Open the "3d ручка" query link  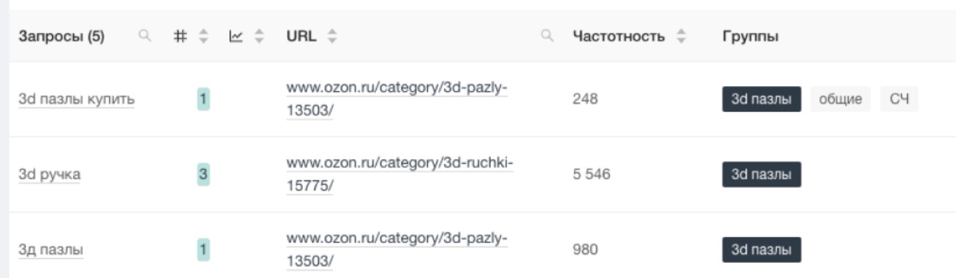click(49, 174)
